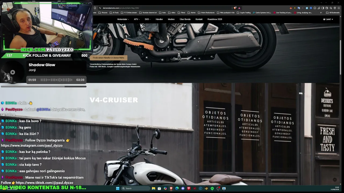Open the Brave Wallet icon

tap(327, 8)
